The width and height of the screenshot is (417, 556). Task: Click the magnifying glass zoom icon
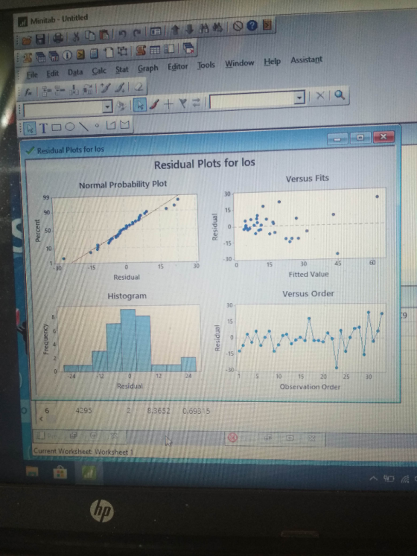[340, 95]
